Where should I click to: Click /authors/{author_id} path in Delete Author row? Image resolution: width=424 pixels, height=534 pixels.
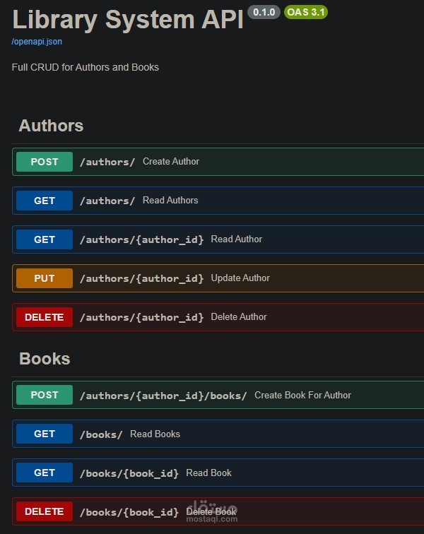point(141,317)
